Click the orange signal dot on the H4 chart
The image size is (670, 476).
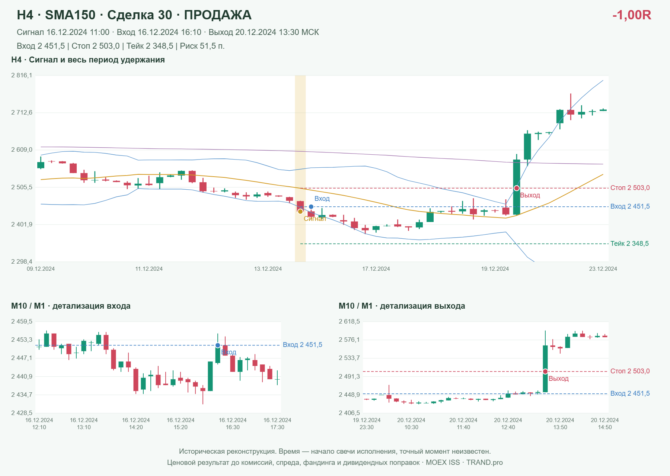pyautogui.click(x=300, y=212)
